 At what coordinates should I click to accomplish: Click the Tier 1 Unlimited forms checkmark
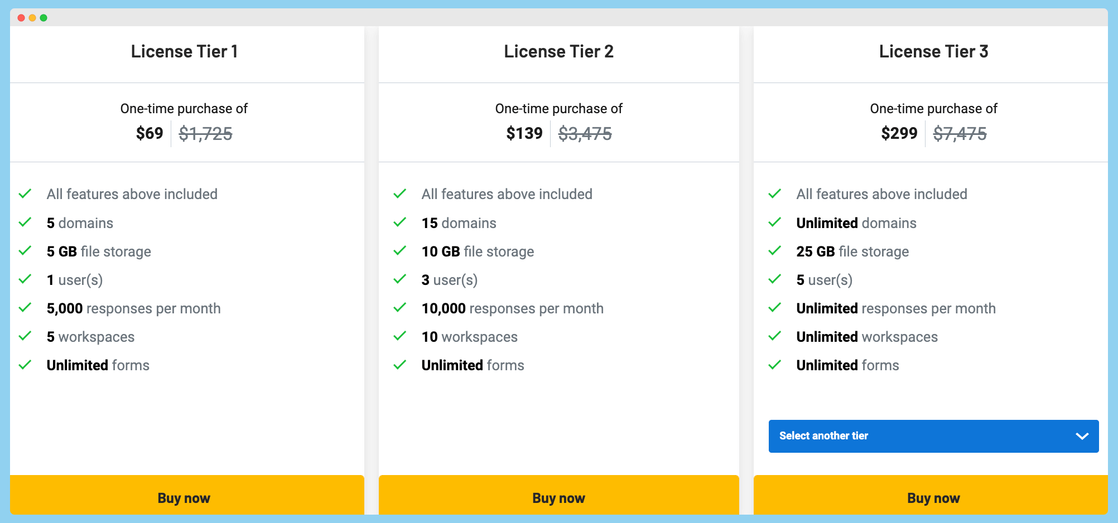(25, 365)
